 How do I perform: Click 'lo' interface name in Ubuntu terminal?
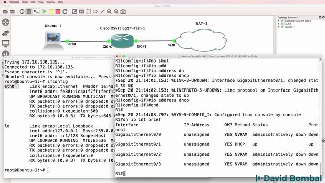click(7, 126)
